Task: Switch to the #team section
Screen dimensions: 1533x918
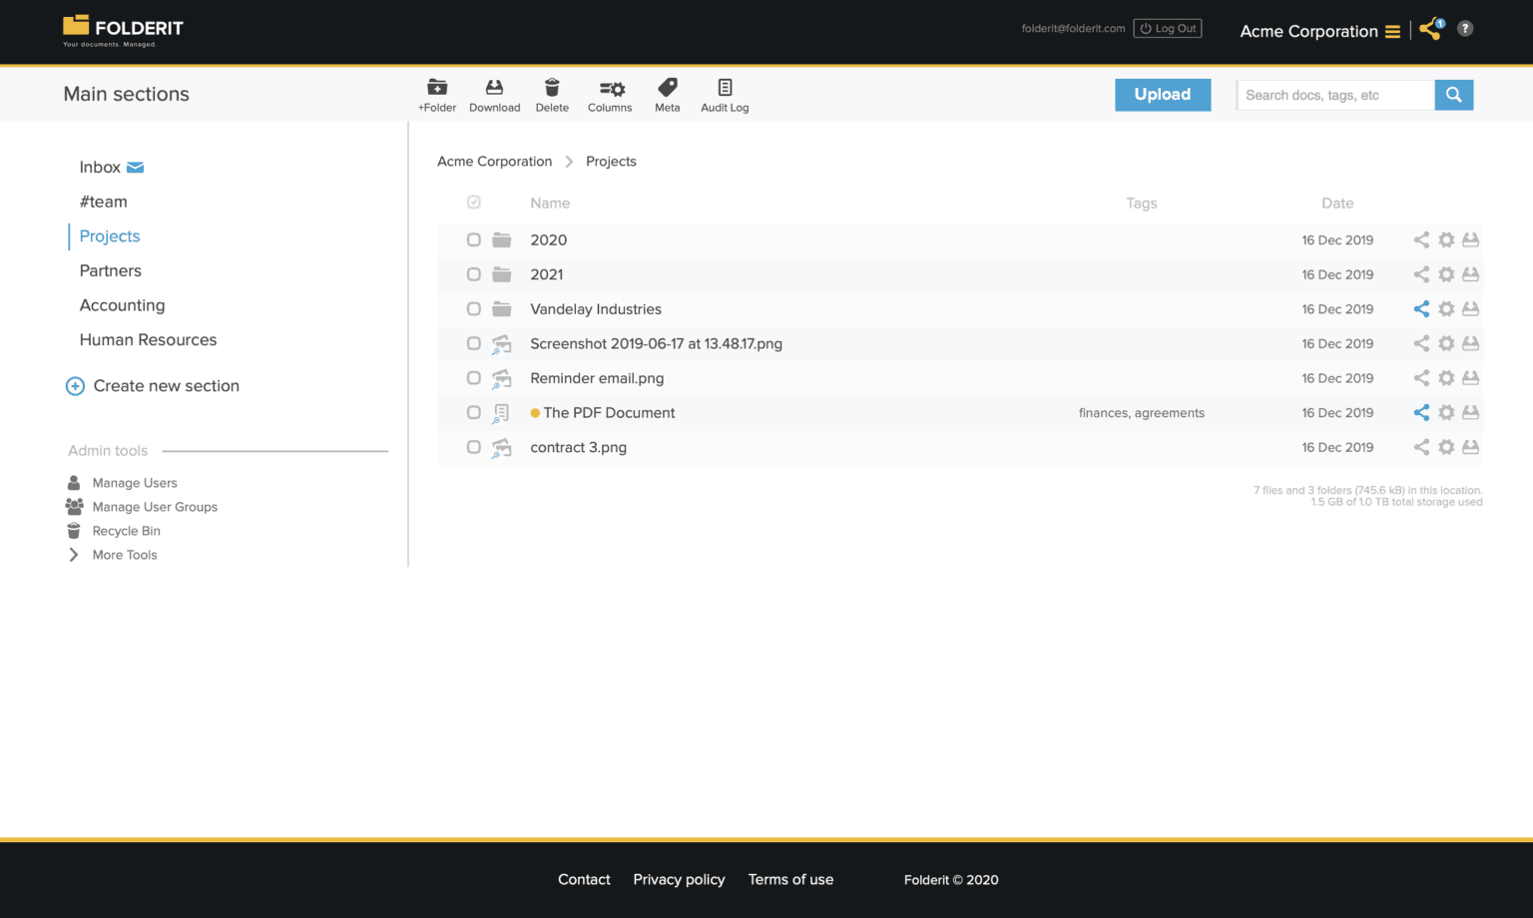Action: (104, 202)
